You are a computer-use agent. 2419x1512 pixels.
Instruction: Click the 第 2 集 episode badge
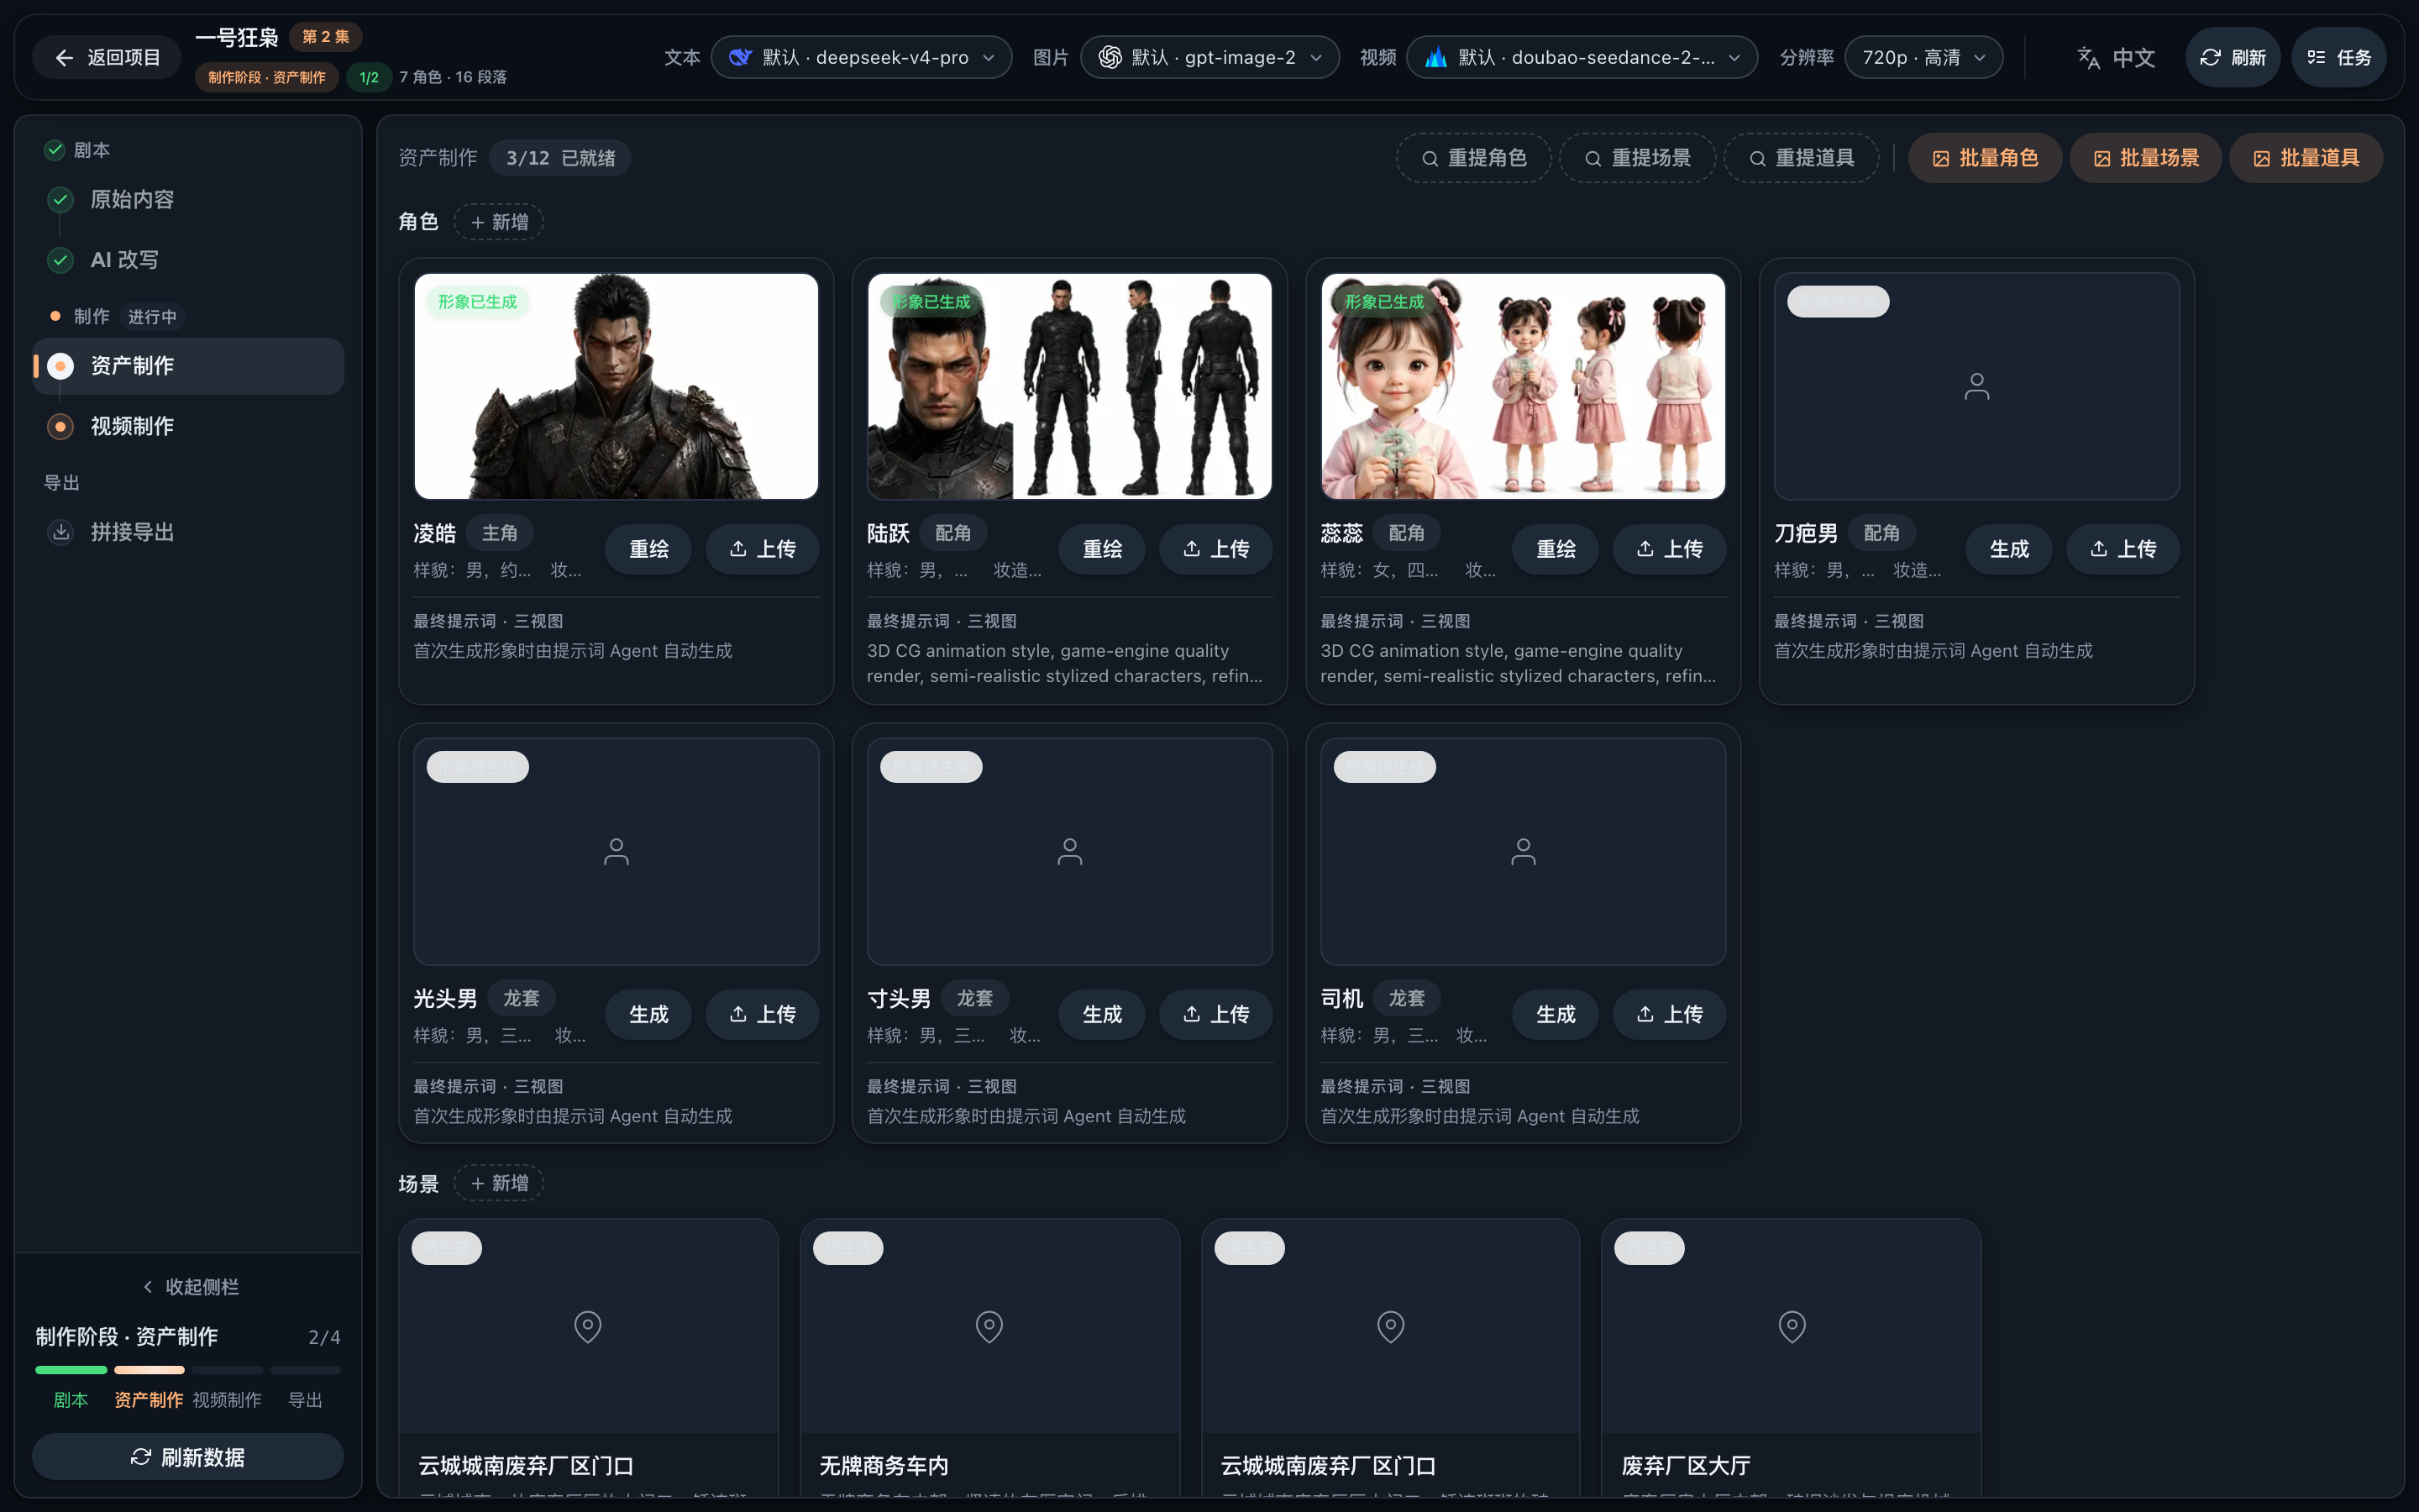pos(326,37)
